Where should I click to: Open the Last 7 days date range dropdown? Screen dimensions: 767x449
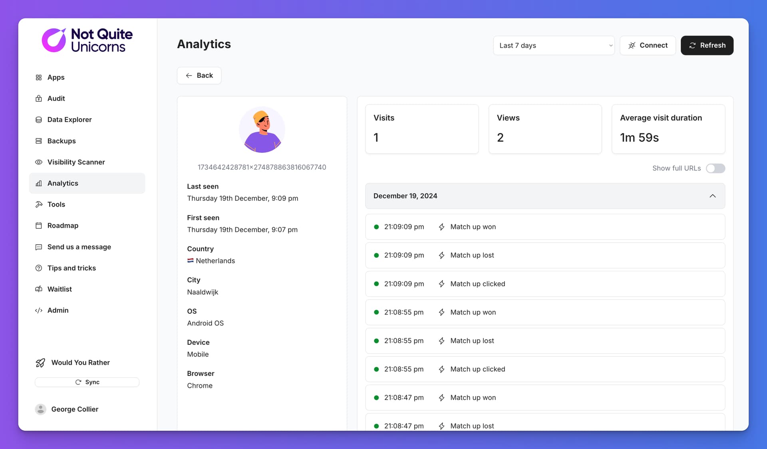coord(554,45)
